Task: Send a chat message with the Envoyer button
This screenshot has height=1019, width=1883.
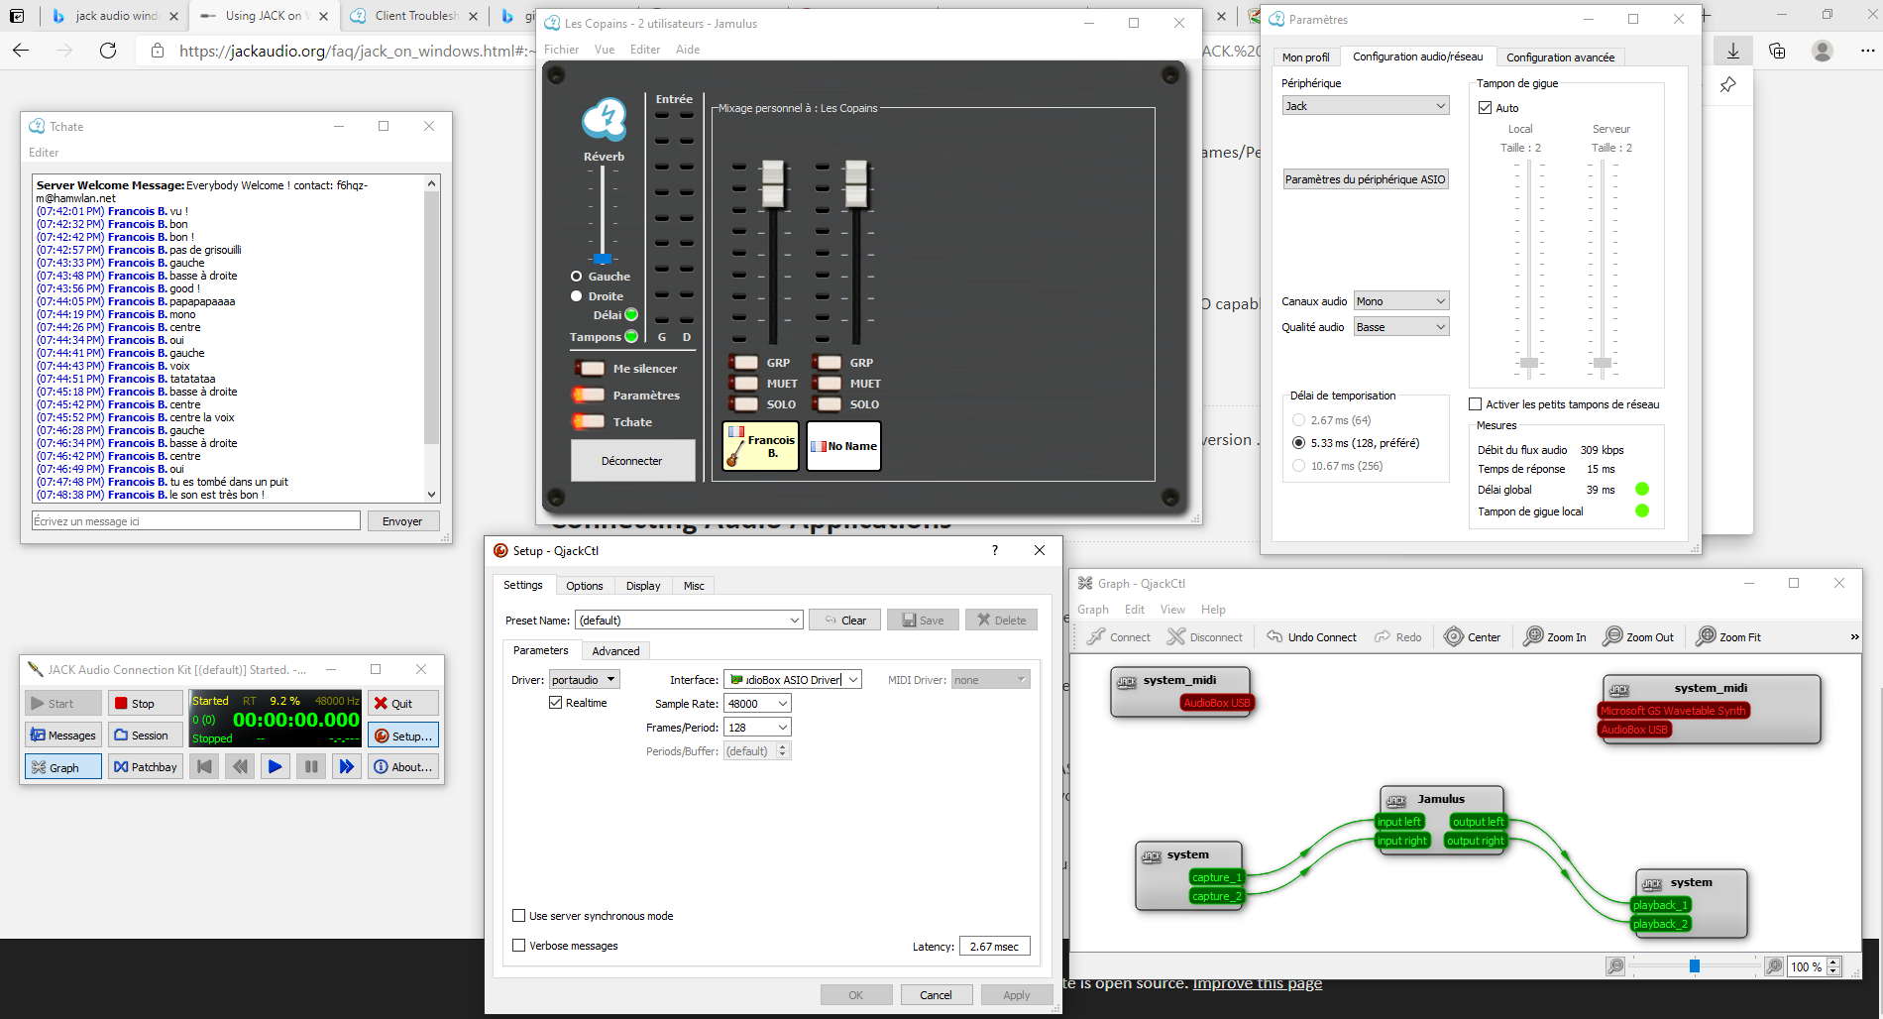Action: (403, 519)
